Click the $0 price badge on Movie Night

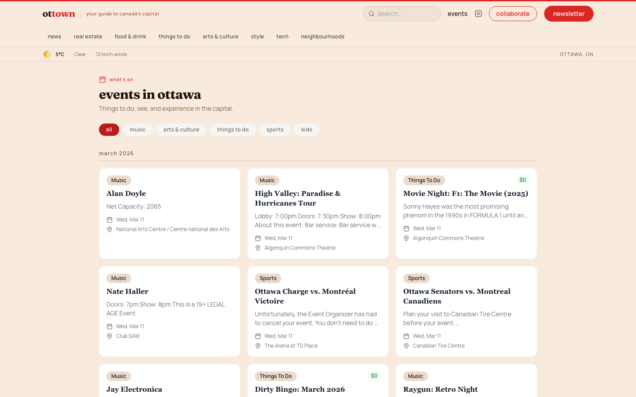[x=522, y=180]
